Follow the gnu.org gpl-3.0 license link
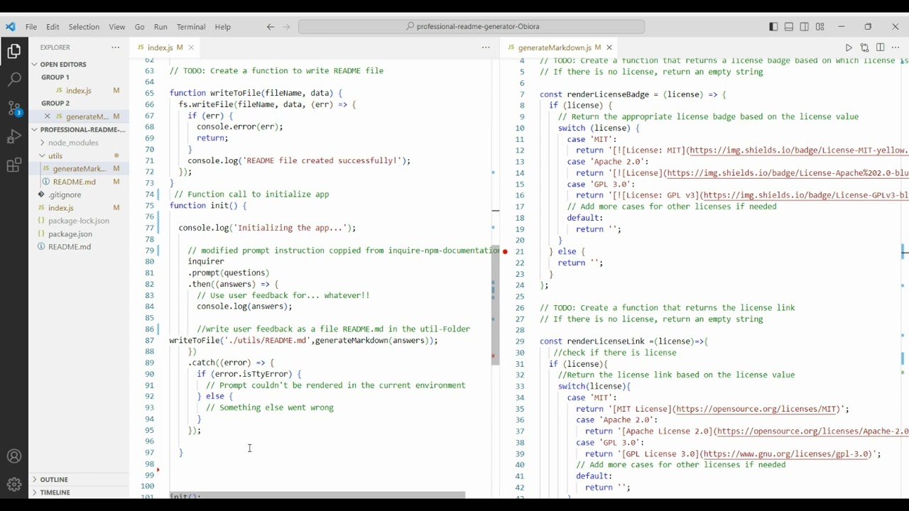 click(x=787, y=454)
